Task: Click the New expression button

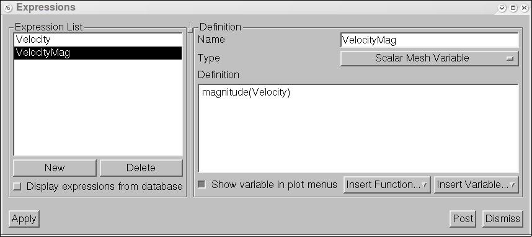Action: 55,168
